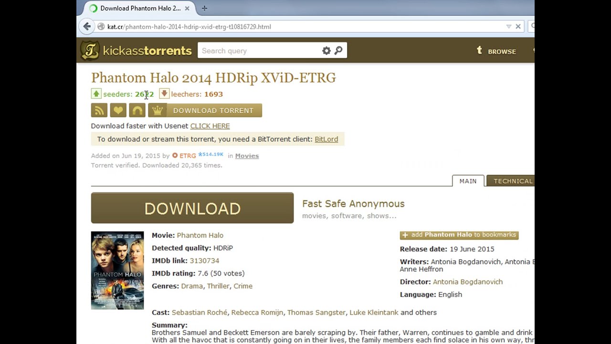This screenshot has height=344, width=611.
Task: Close the Download Phantom Halo browser tab
Action: [187, 8]
